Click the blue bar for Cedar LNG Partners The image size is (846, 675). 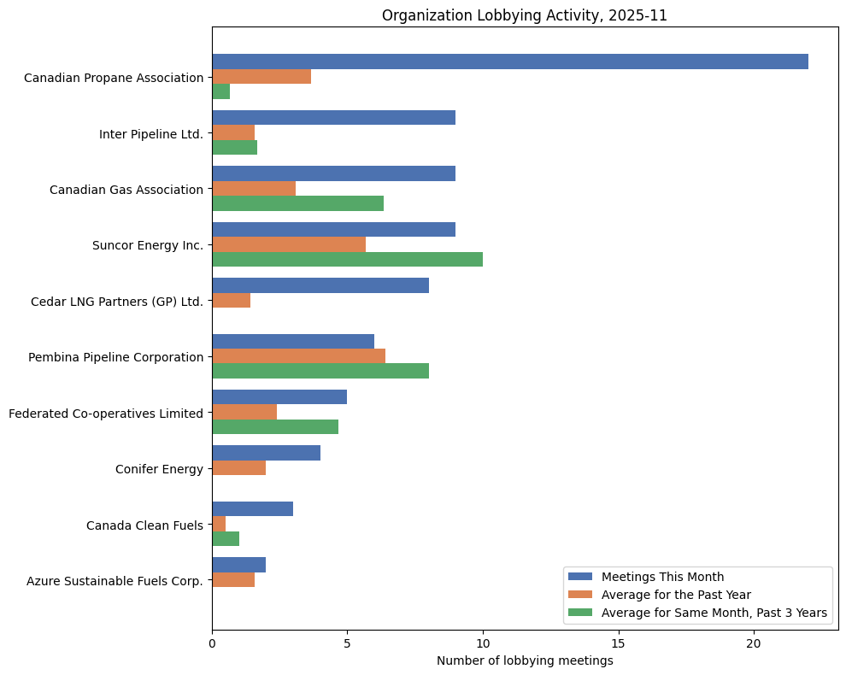316,285
